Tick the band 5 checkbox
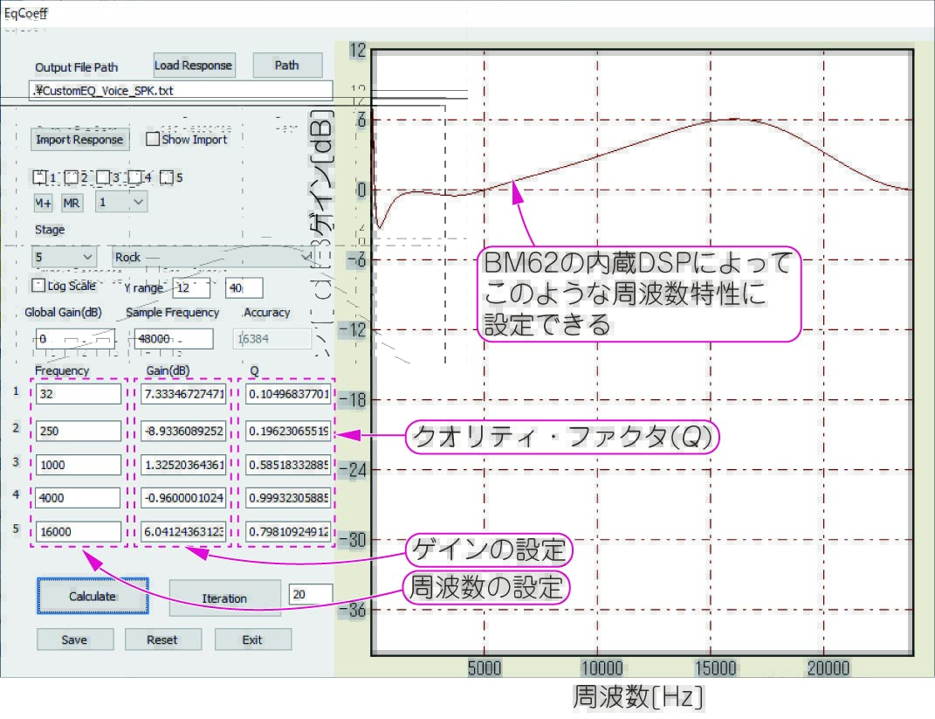Image resolution: width=935 pixels, height=719 pixels. (x=167, y=177)
